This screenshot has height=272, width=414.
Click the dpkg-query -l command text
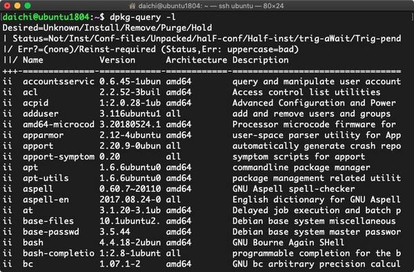pos(142,17)
